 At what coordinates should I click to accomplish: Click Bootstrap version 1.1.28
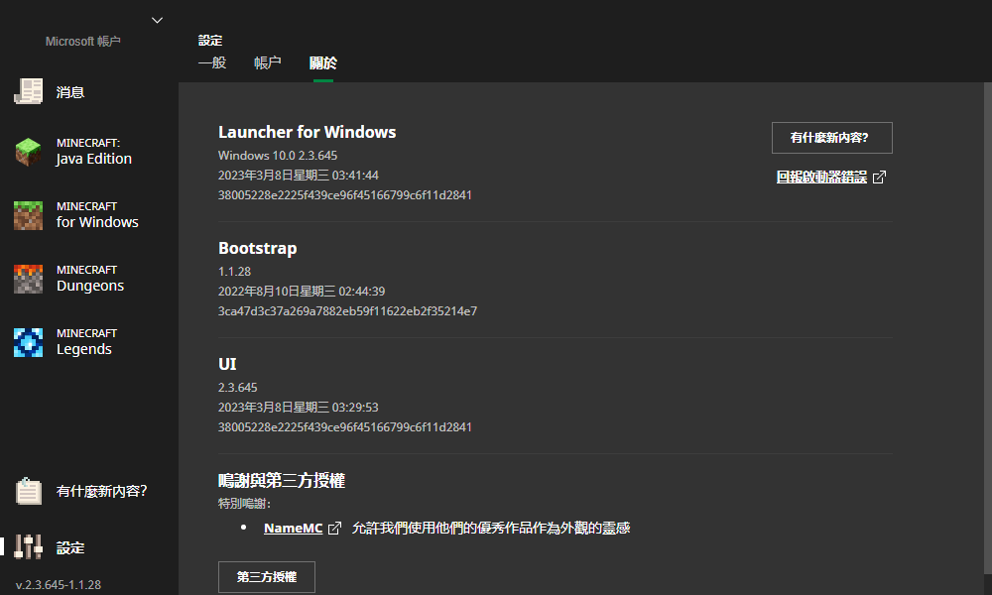click(235, 272)
